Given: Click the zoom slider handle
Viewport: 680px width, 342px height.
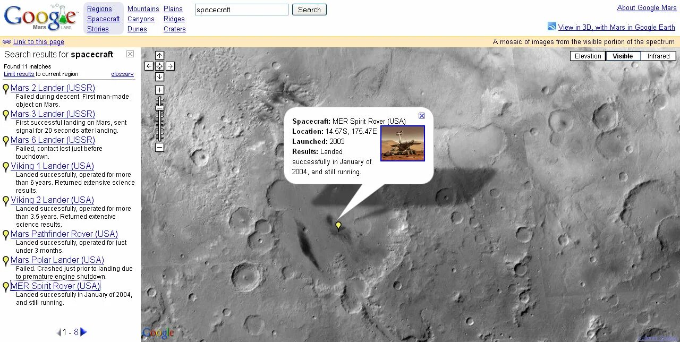Looking at the screenshot, I should 159,108.
